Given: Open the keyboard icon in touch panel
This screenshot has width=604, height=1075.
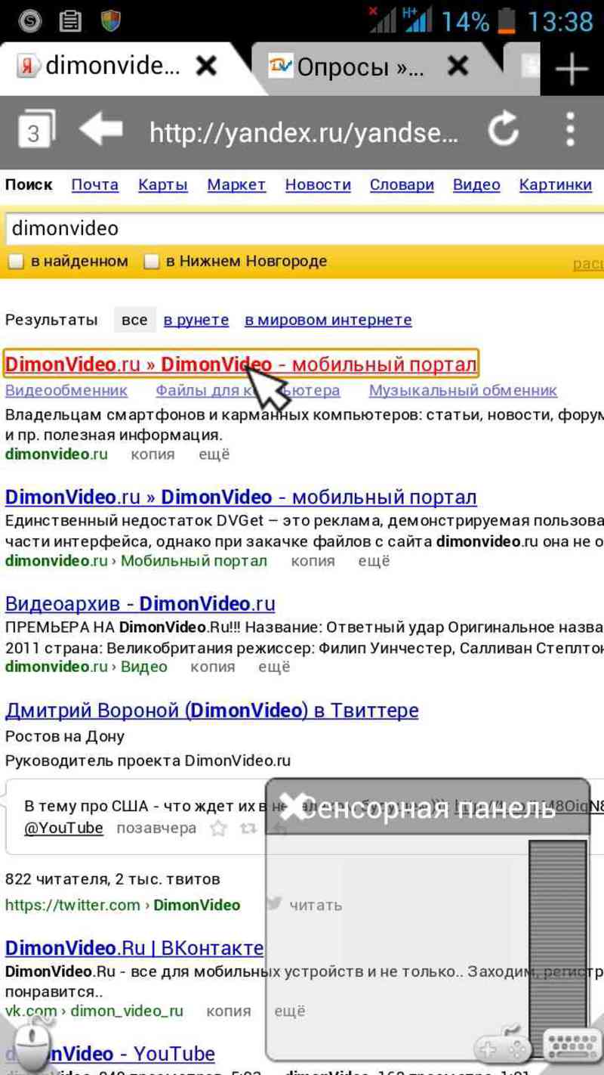Looking at the screenshot, I should click(572, 1046).
